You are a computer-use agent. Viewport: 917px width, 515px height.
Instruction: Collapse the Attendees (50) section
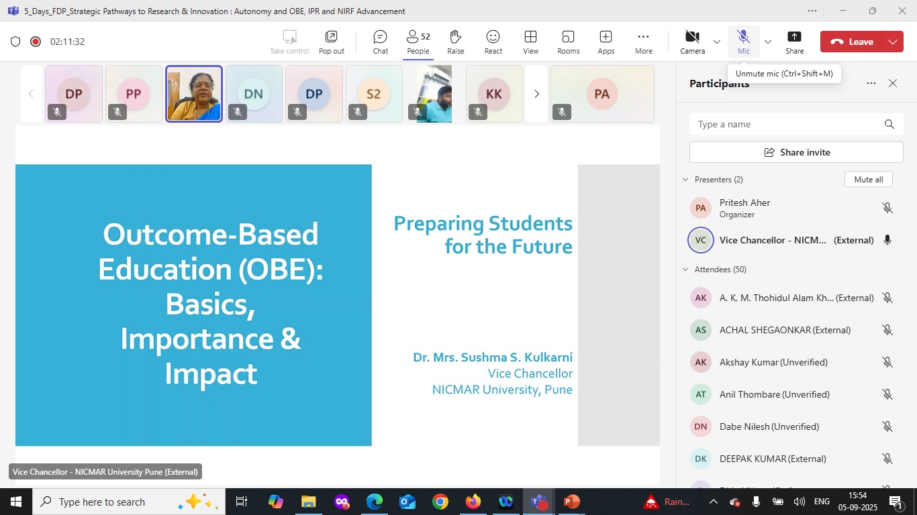685,270
